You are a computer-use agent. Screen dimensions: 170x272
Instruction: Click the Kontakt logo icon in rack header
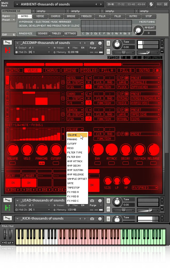pos(151,4)
